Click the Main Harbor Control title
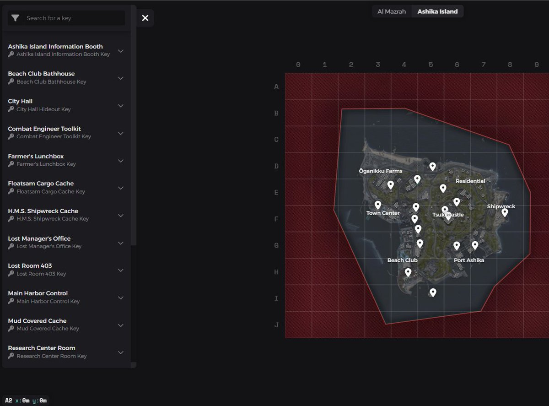This screenshot has width=549, height=406. [x=38, y=293]
